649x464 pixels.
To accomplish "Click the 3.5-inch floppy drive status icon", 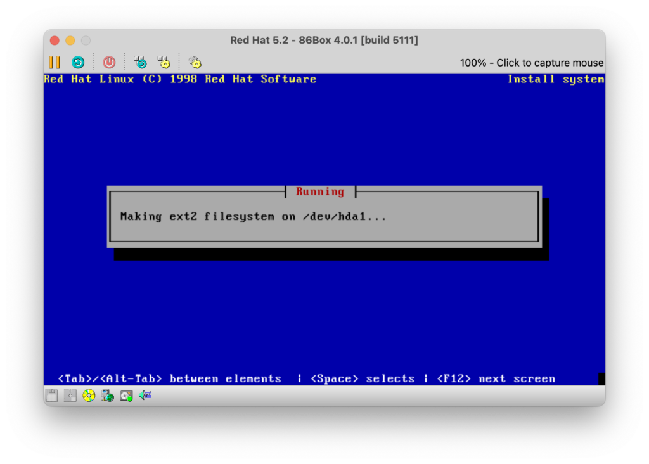I will [x=52, y=396].
